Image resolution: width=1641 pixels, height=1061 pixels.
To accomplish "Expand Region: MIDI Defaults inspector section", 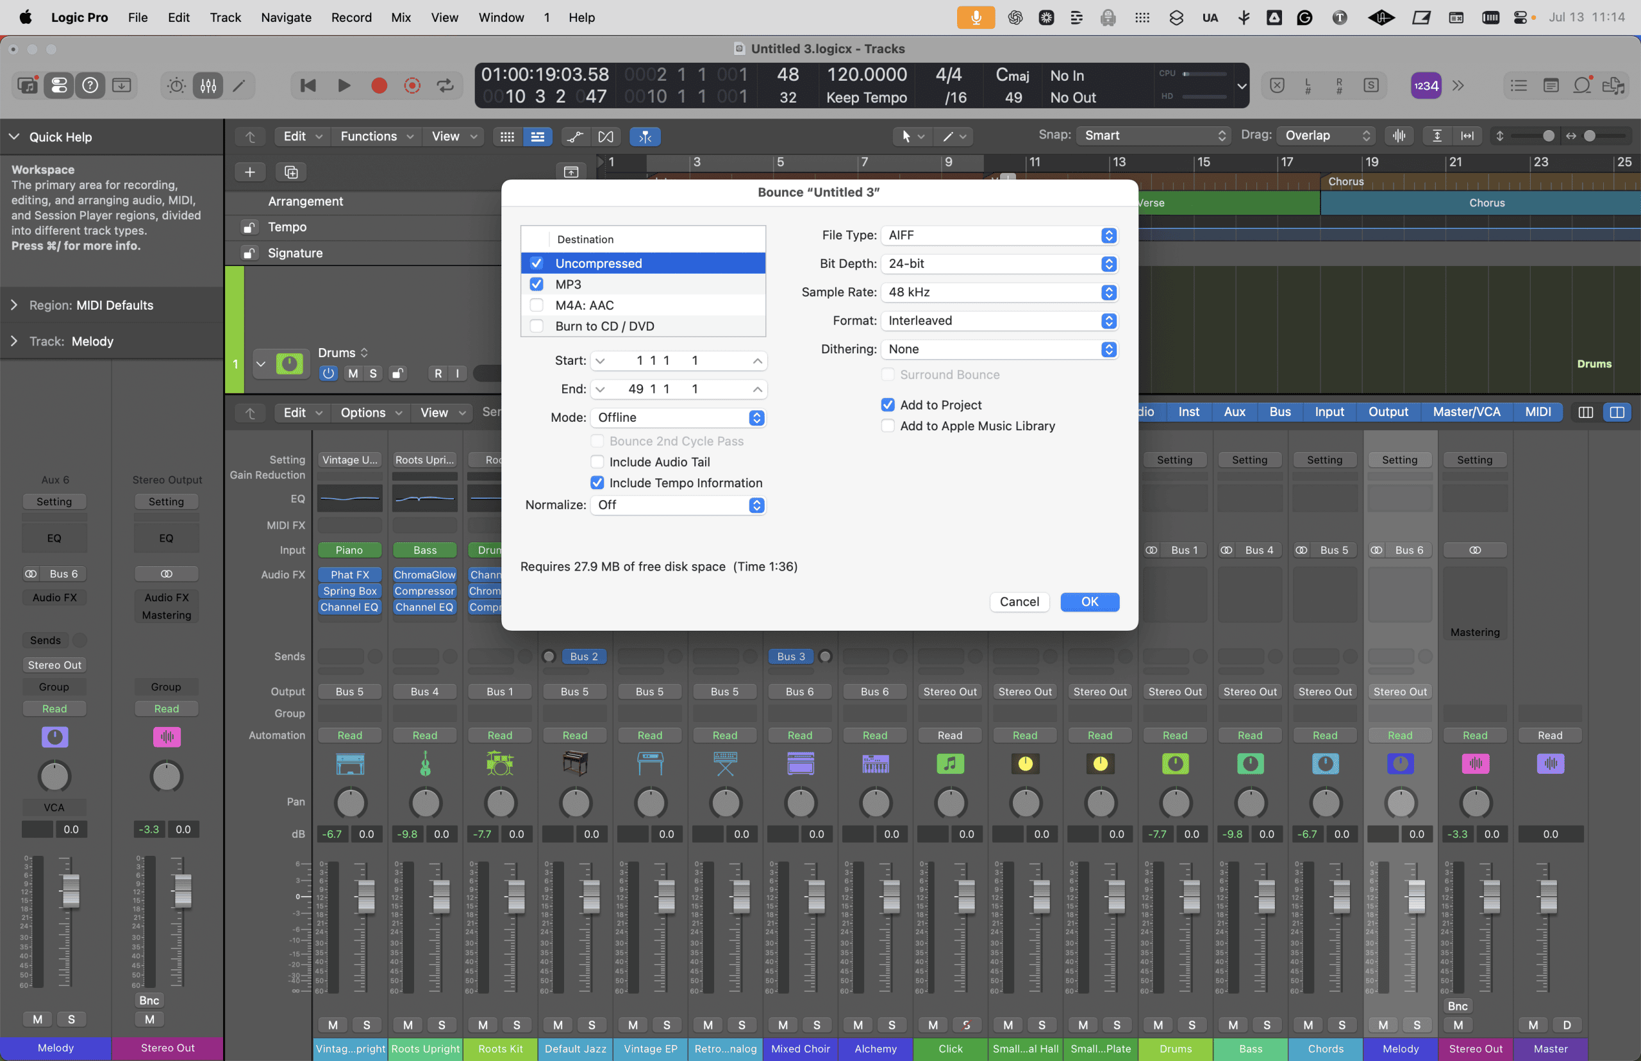I will click(x=13, y=305).
